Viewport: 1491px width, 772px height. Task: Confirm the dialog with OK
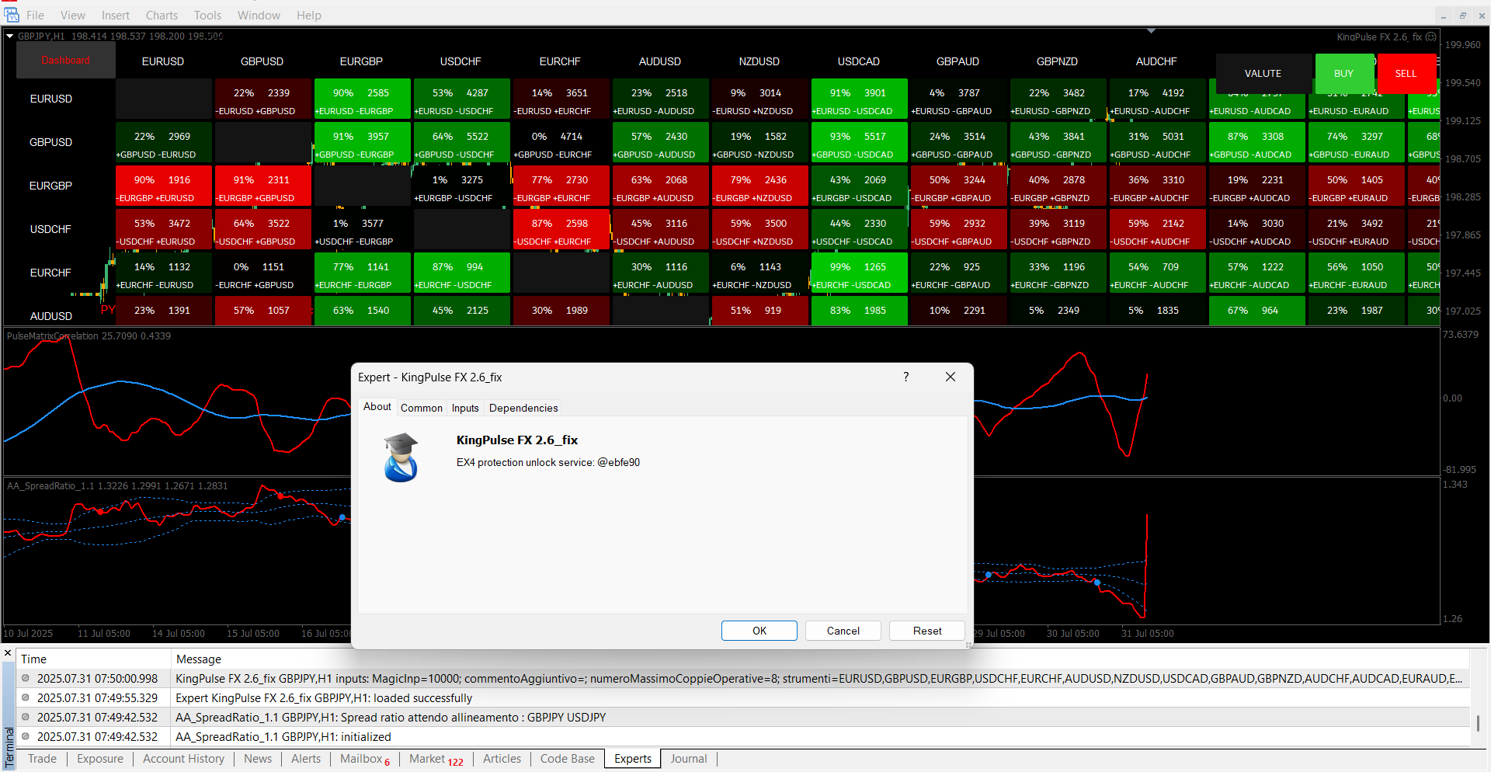pos(759,631)
